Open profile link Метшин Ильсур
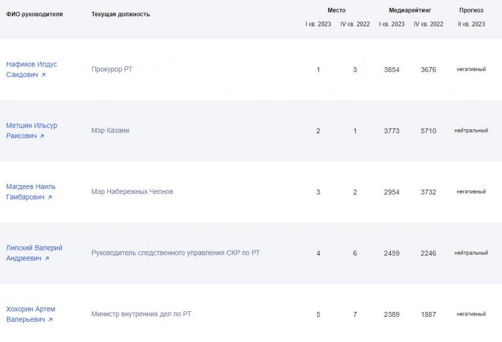 [32, 126]
